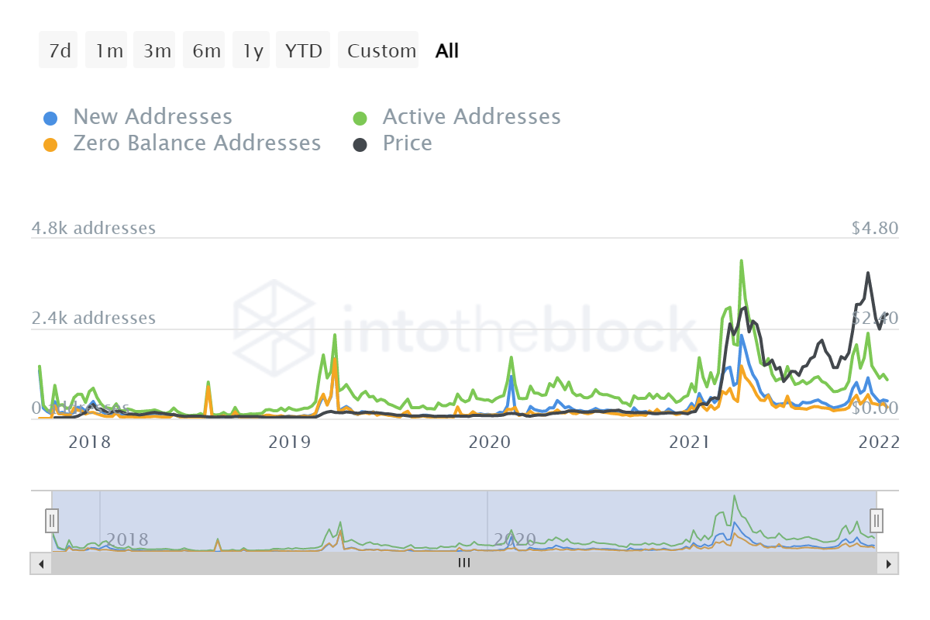The width and height of the screenshot is (930, 620).
Task: Select the All time range
Action: (447, 51)
